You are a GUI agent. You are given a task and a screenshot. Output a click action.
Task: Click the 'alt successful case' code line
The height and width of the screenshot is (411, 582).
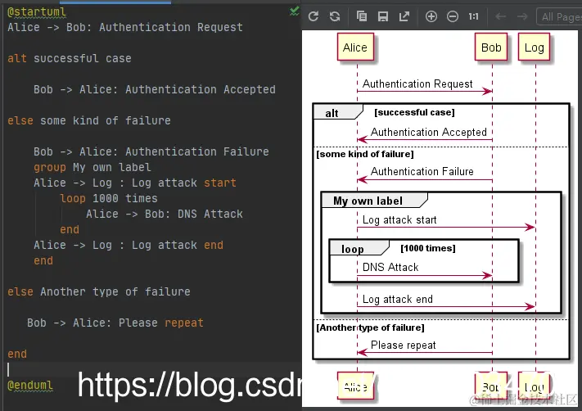[70, 58]
